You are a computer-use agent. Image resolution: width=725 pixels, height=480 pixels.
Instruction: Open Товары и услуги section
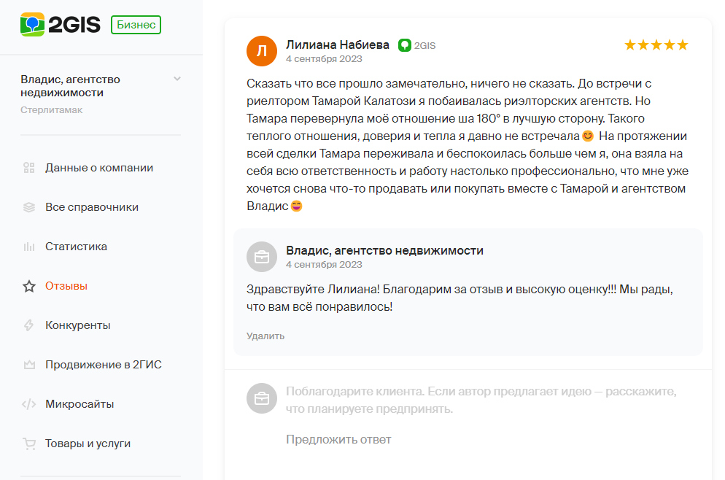(88, 444)
